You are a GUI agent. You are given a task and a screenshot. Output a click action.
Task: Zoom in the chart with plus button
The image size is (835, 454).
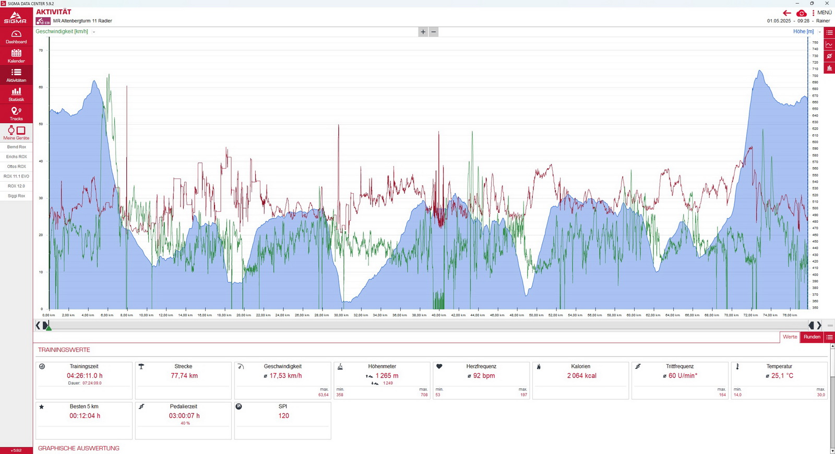click(423, 32)
